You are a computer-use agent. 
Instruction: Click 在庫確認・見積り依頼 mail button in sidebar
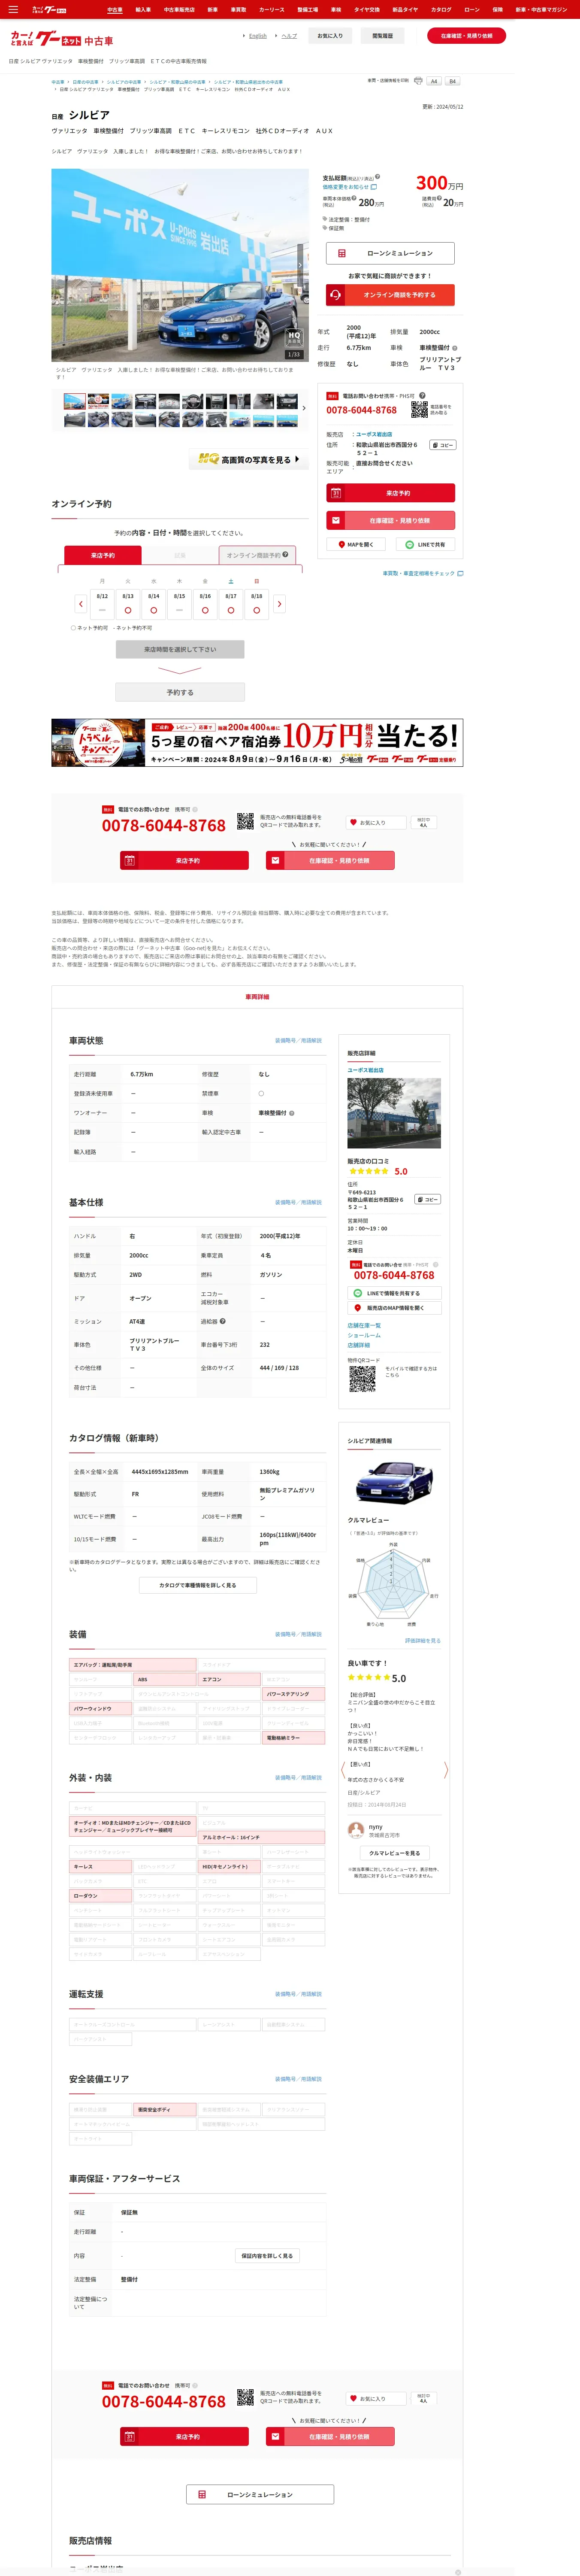[x=390, y=520]
